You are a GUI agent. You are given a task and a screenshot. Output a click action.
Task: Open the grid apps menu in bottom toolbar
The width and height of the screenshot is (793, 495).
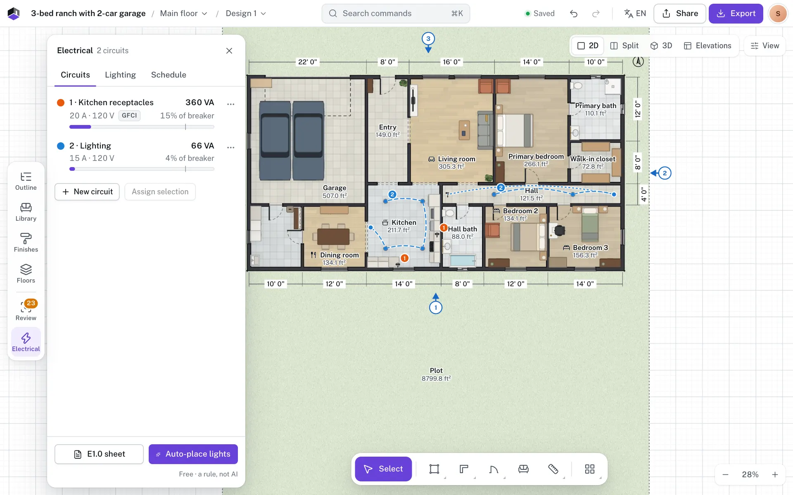pyautogui.click(x=590, y=469)
